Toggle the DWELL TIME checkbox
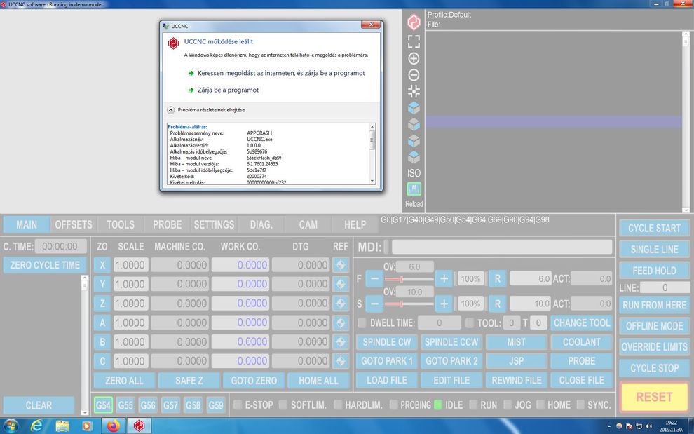The image size is (694, 434). point(362,323)
